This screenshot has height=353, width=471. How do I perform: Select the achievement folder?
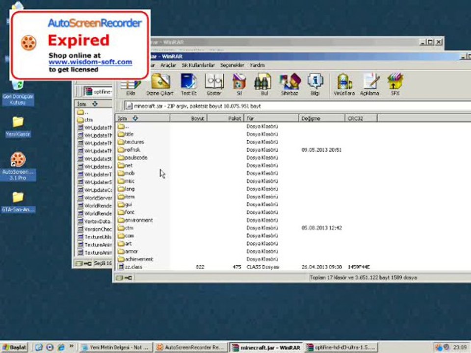[x=135, y=259]
